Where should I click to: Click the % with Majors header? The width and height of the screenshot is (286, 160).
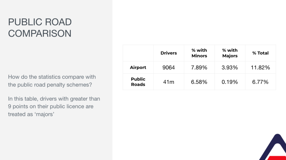click(x=230, y=53)
